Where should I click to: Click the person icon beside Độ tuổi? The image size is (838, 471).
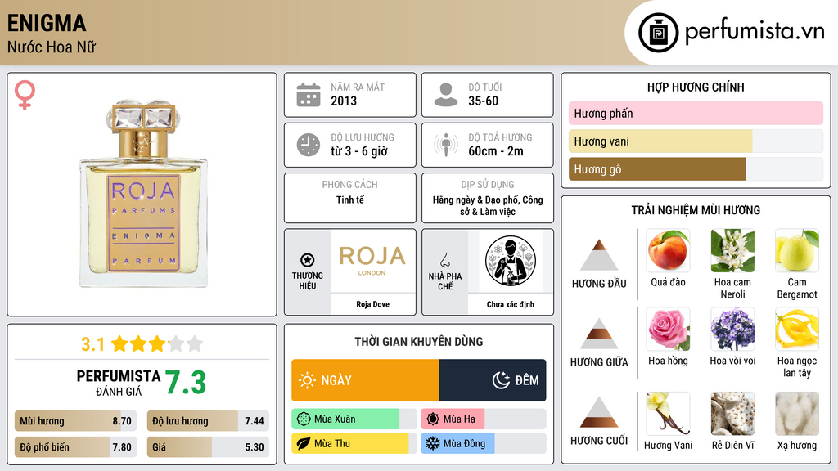(x=446, y=95)
